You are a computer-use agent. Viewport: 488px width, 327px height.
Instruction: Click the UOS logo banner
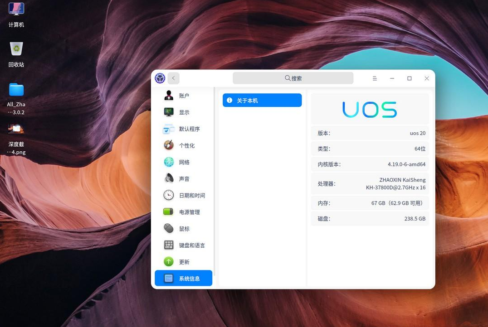coord(370,109)
